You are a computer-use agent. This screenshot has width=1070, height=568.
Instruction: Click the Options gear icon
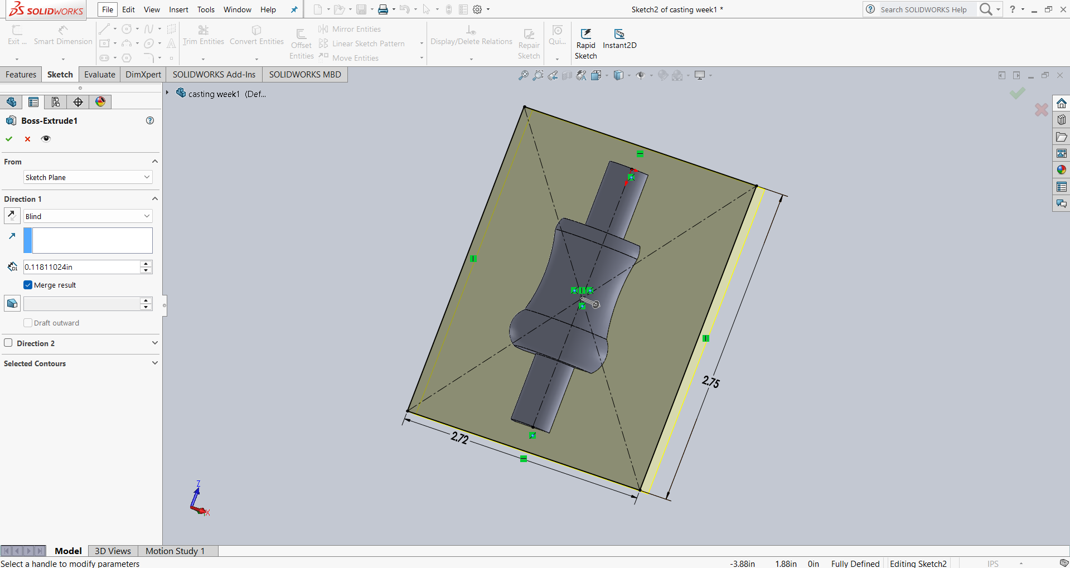click(477, 9)
